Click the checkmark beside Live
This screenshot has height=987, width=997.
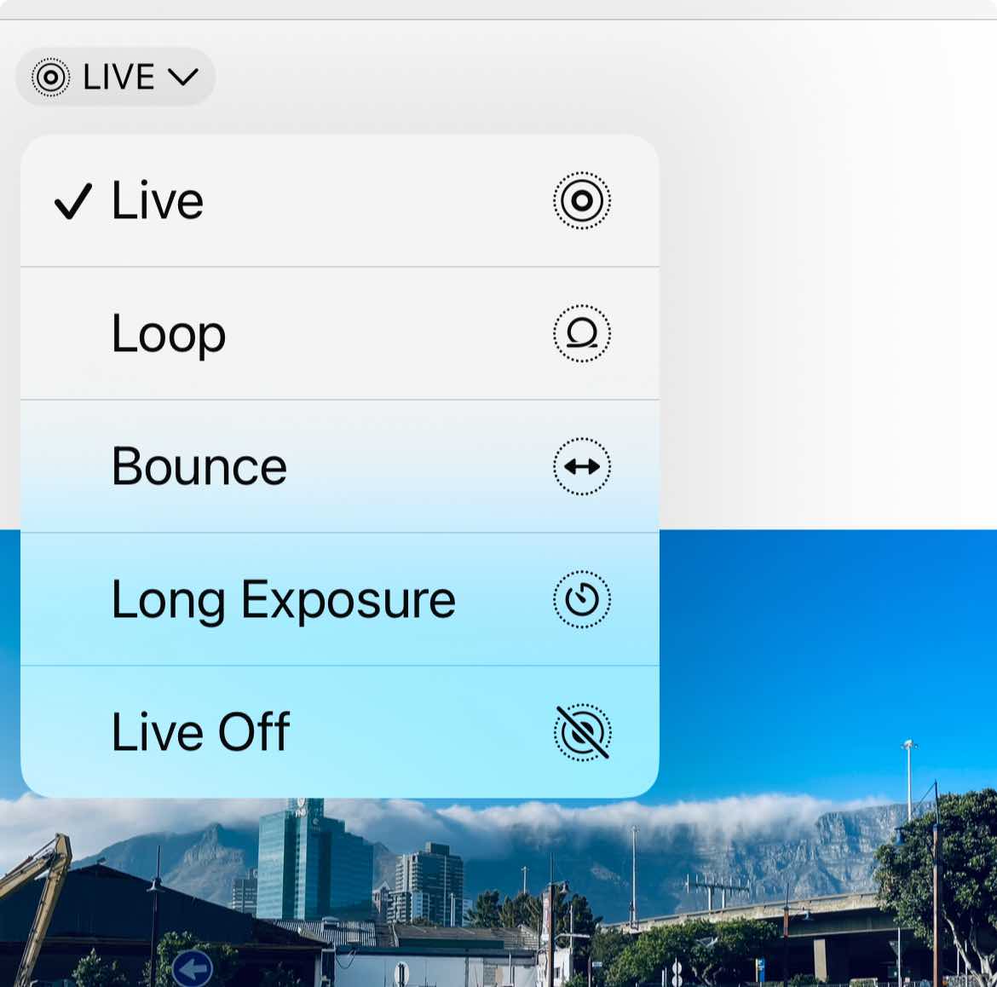coord(73,201)
